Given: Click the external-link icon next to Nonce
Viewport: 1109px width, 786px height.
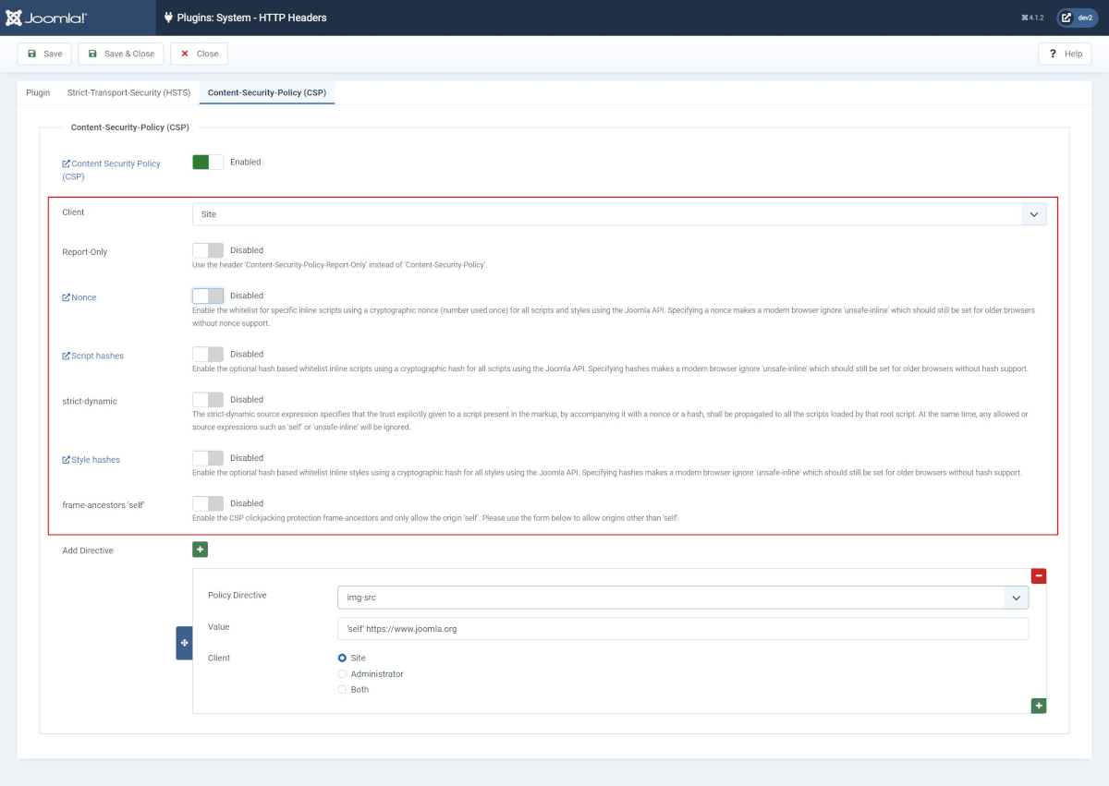Looking at the screenshot, I should 66,296.
